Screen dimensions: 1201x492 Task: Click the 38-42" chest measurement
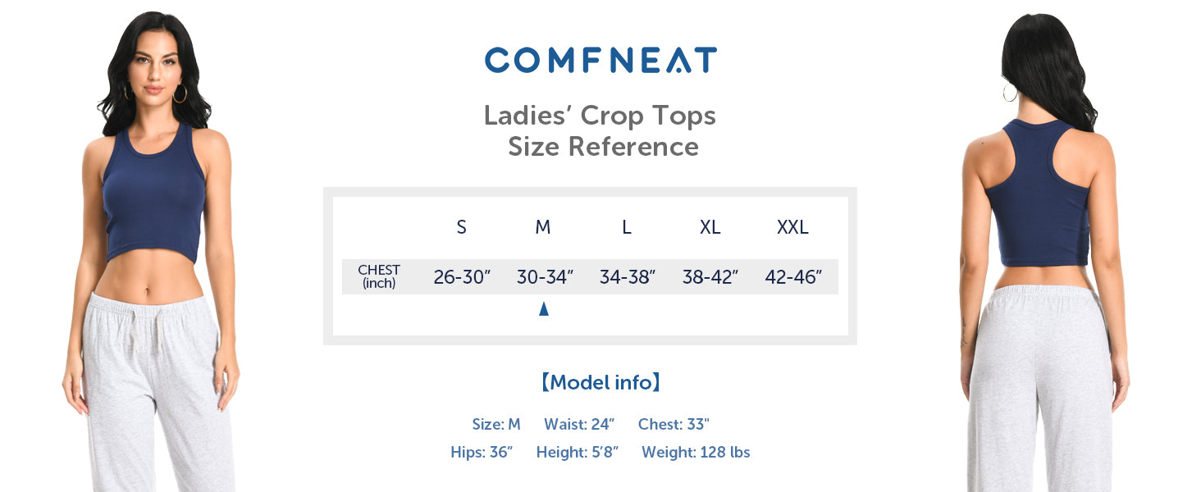(x=710, y=278)
